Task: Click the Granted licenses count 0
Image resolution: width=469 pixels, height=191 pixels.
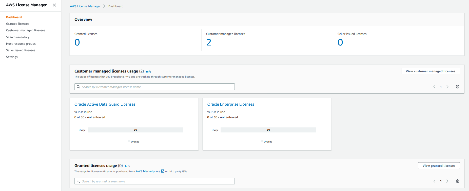Action: pos(77,42)
